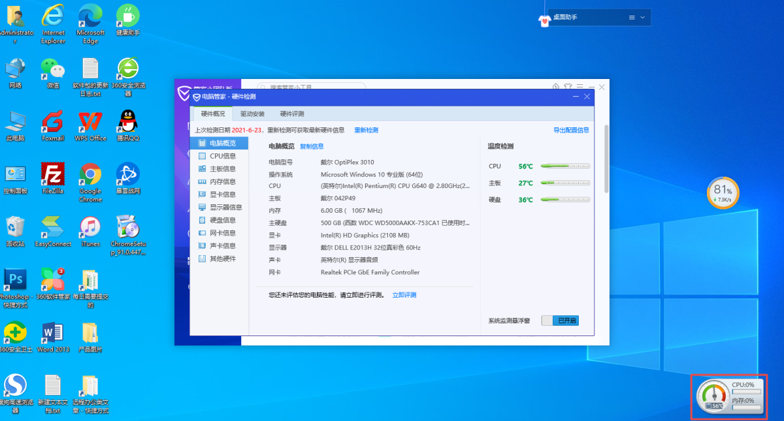Open 显示器信息 sidebar entry
This screenshot has width=784, height=421.
tap(221, 208)
